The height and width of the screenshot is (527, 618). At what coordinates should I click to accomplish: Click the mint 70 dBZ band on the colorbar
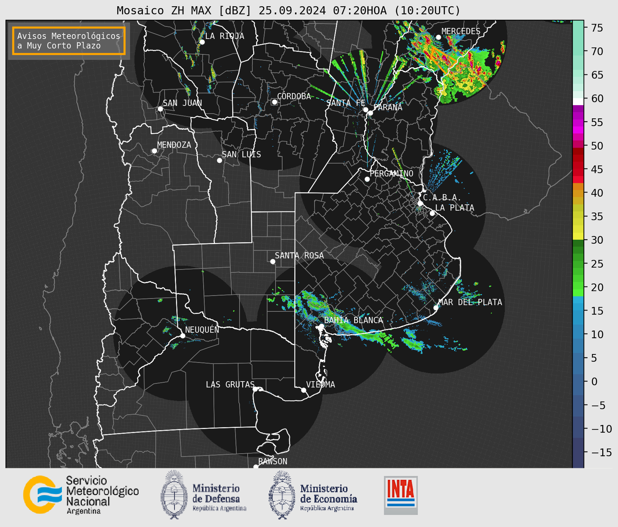578,51
